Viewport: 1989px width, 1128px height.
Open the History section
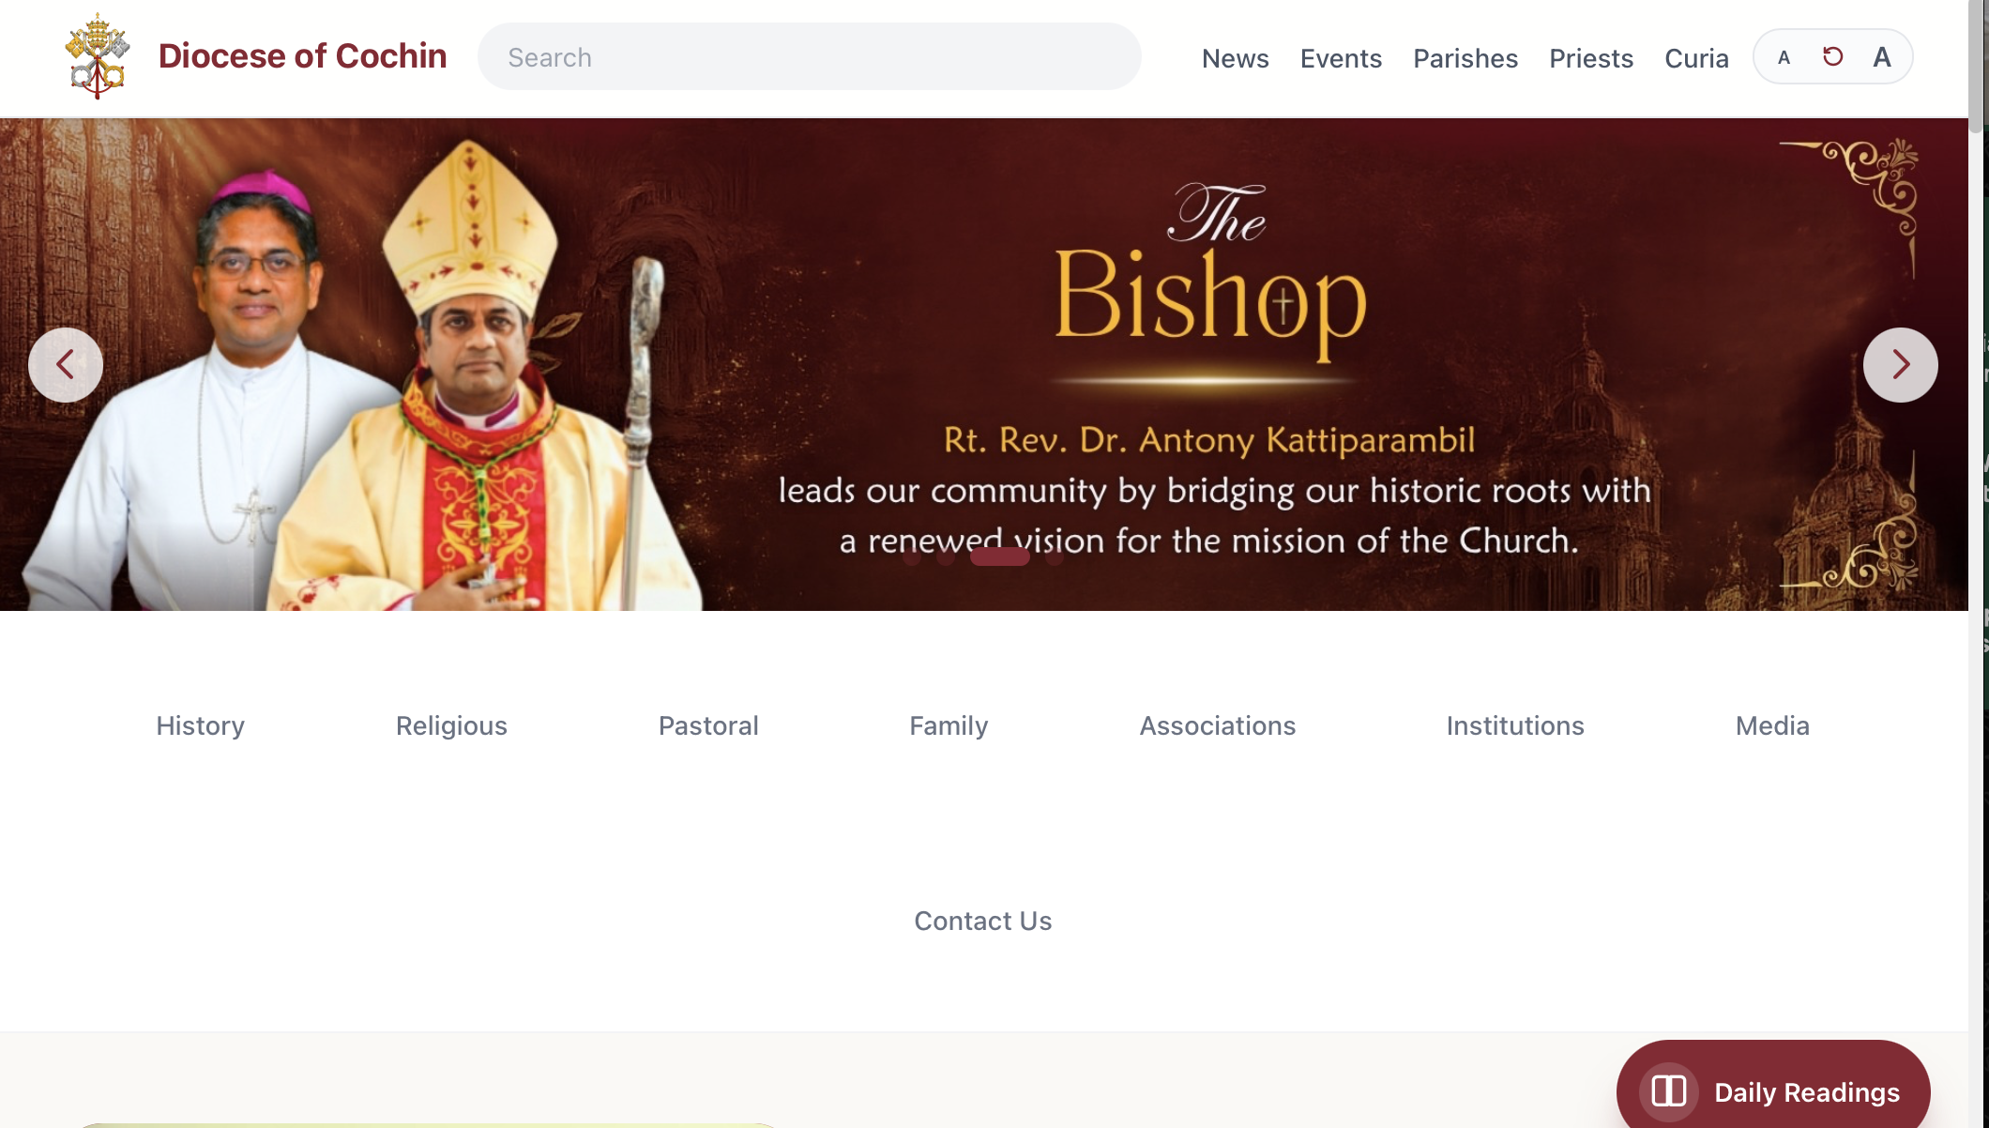point(200,725)
